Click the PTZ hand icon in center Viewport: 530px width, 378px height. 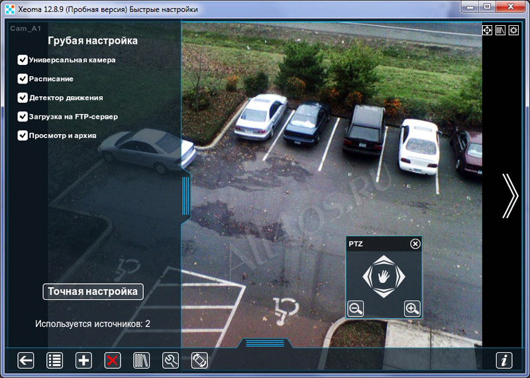coord(384,277)
